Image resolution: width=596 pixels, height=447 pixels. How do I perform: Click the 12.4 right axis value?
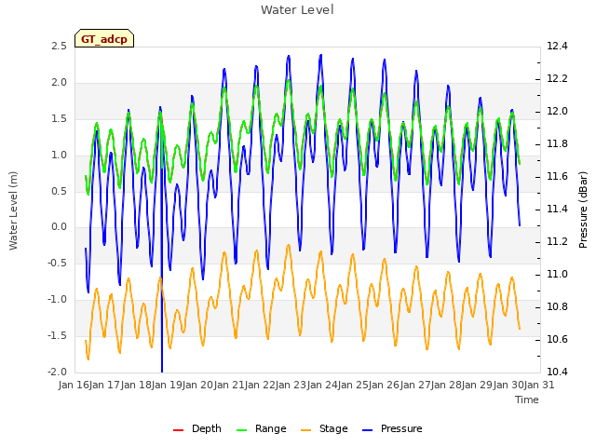point(557,47)
